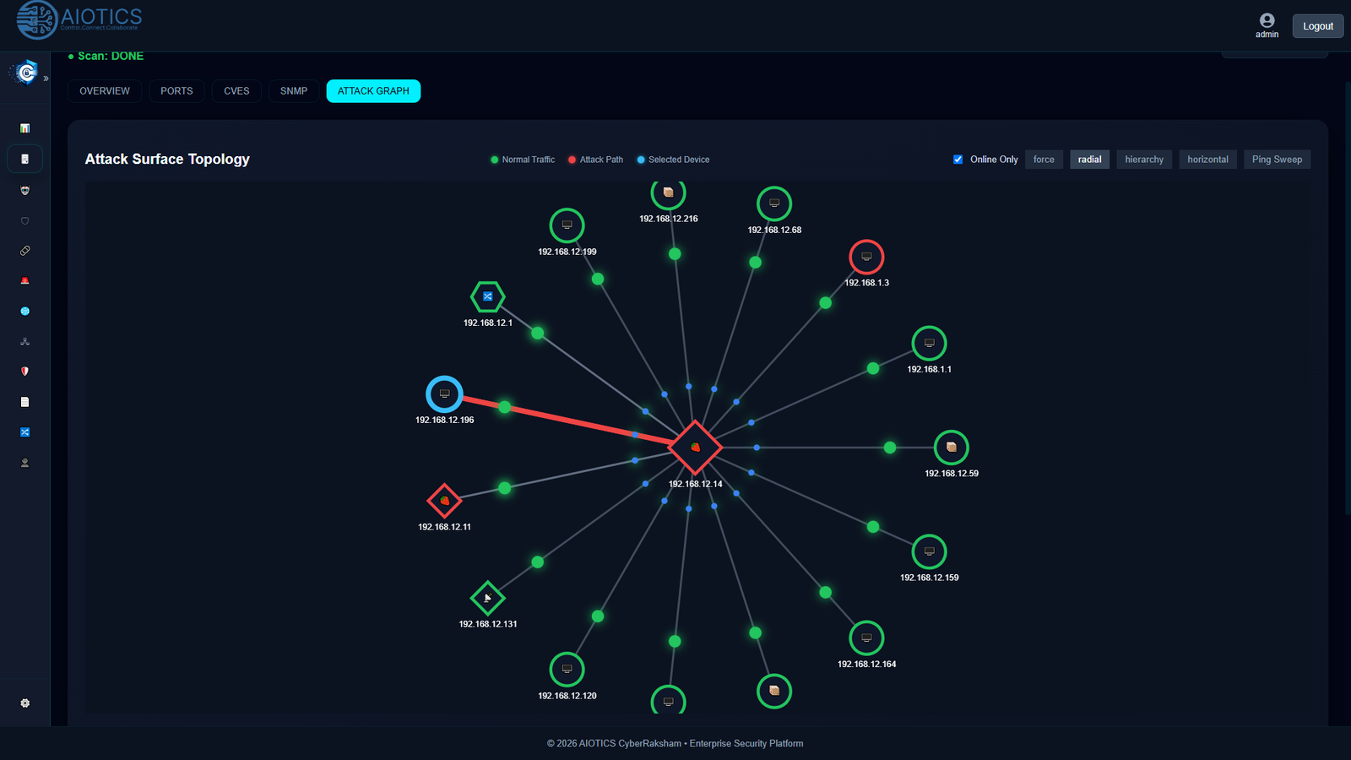Open the network topology sidebar icon

click(24, 341)
